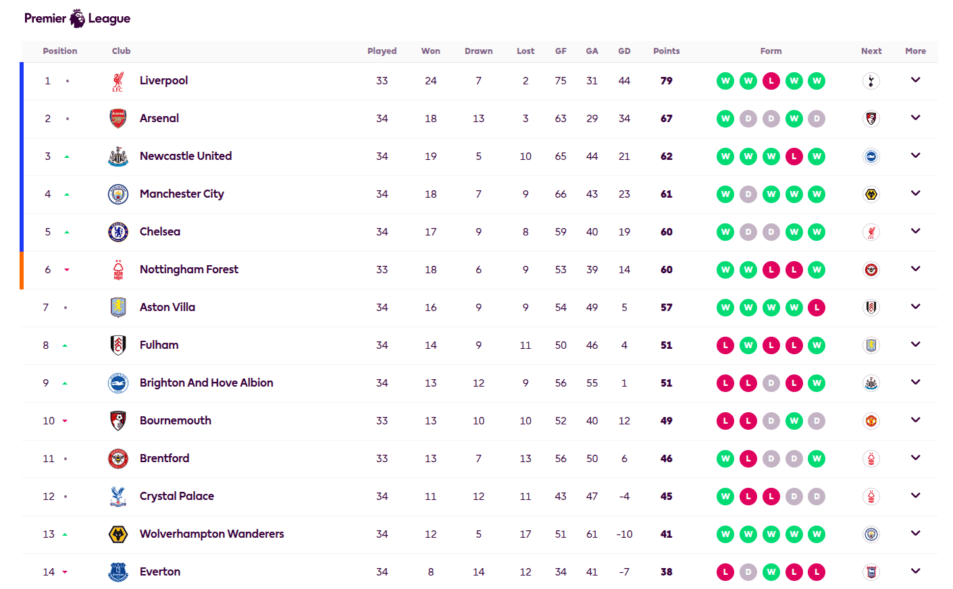Click Bournemouth's club crest
The height and width of the screenshot is (589, 953).
click(118, 421)
